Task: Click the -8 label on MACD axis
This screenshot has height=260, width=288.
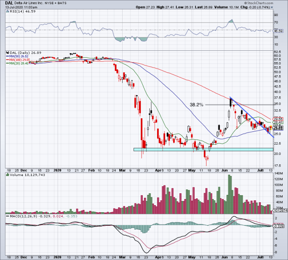Action: click(x=276, y=252)
